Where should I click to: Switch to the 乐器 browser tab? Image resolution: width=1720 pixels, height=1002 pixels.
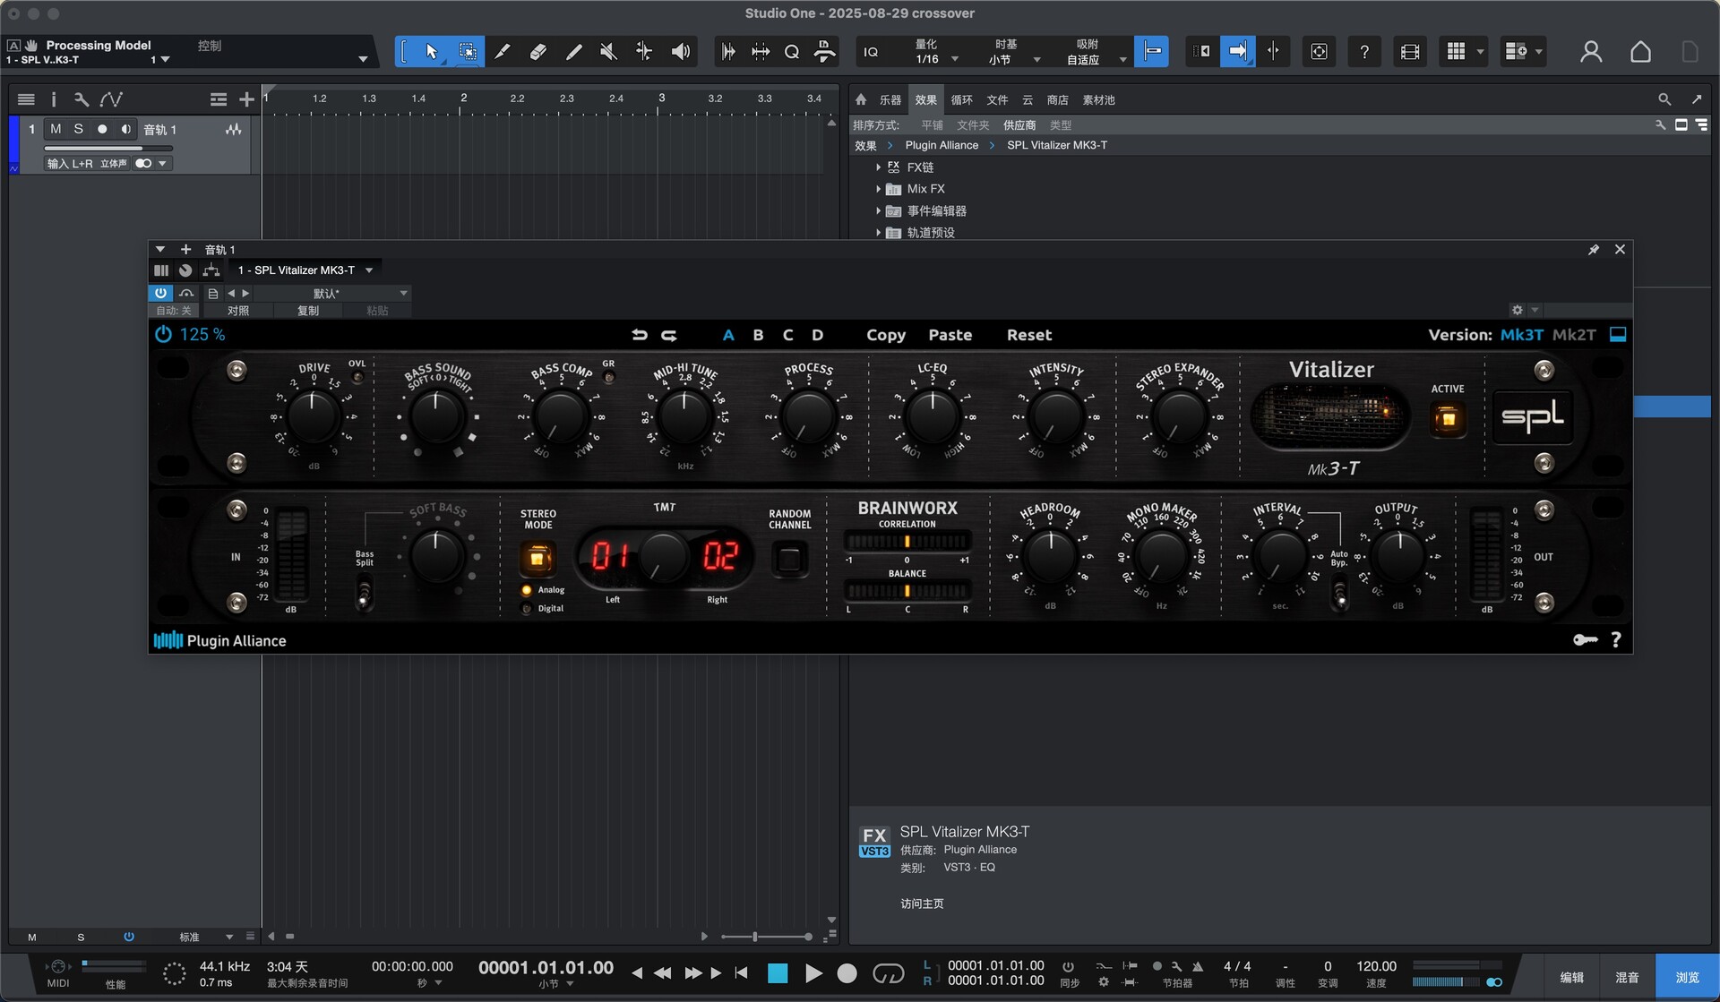pos(890,99)
